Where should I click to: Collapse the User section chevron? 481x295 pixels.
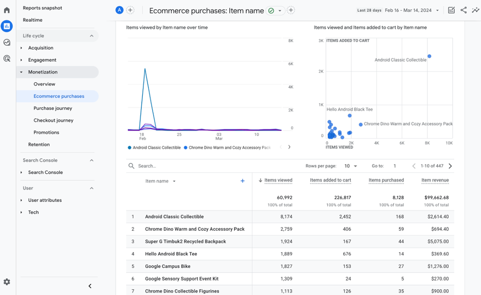point(91,188)
